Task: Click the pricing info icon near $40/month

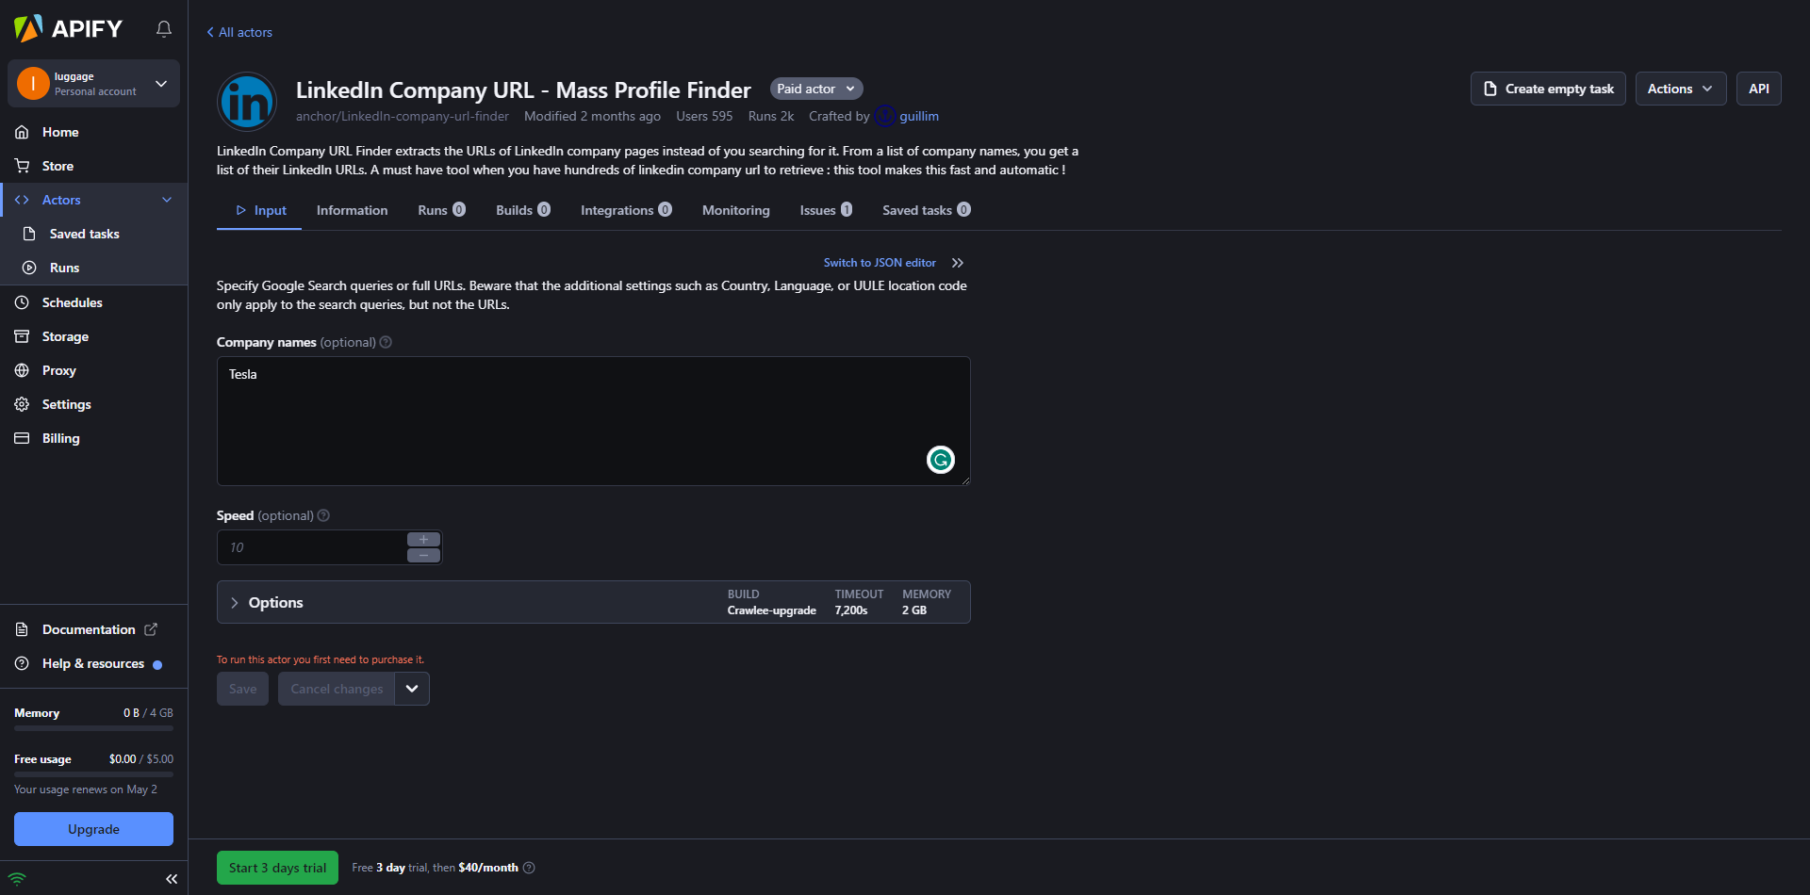Action: coord(529,869)
